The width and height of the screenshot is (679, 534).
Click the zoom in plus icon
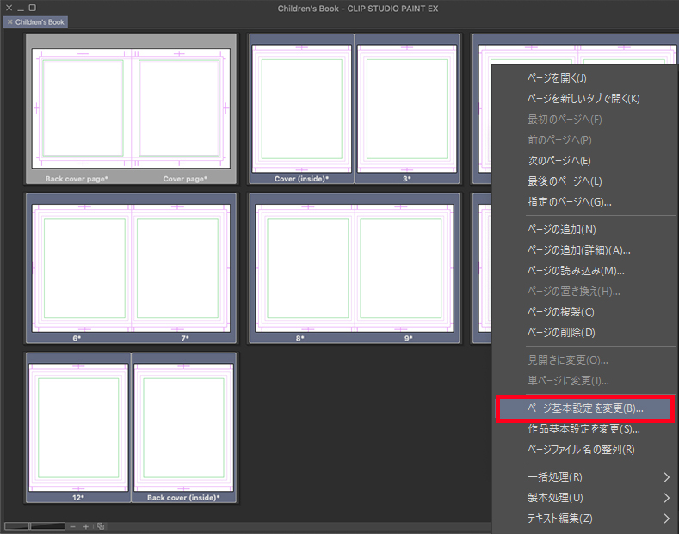click(86, 525)
